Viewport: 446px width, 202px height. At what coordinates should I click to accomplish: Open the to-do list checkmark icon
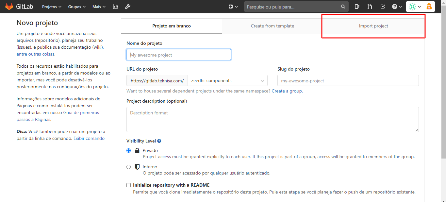[383, 7]
